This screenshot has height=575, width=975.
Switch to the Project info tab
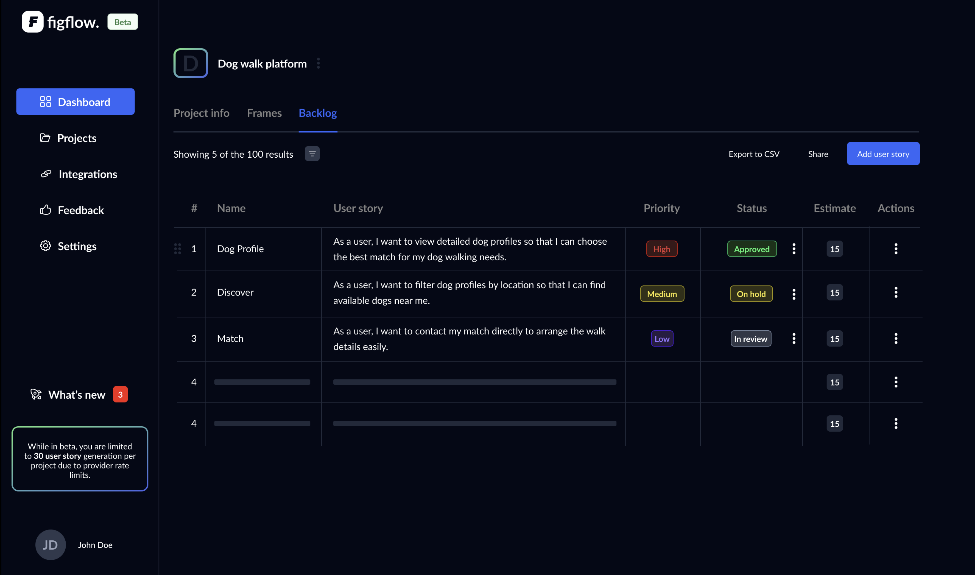click(201, 113)
